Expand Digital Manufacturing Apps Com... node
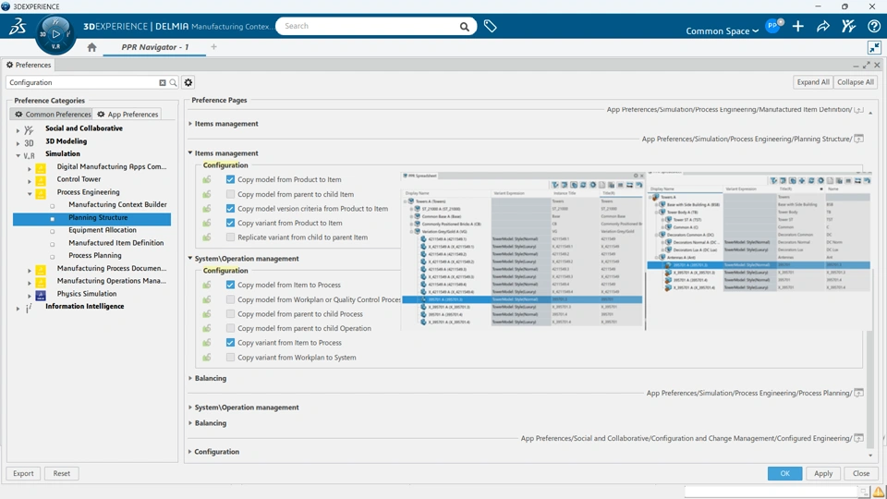This screenshot has height=499, width=887. [x=30, y=168]
